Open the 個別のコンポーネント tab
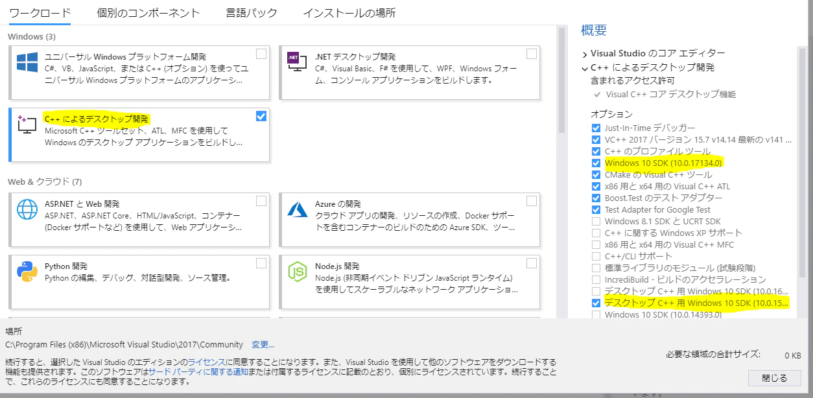Viewport: 813px width, 398px height. point(148,13)
